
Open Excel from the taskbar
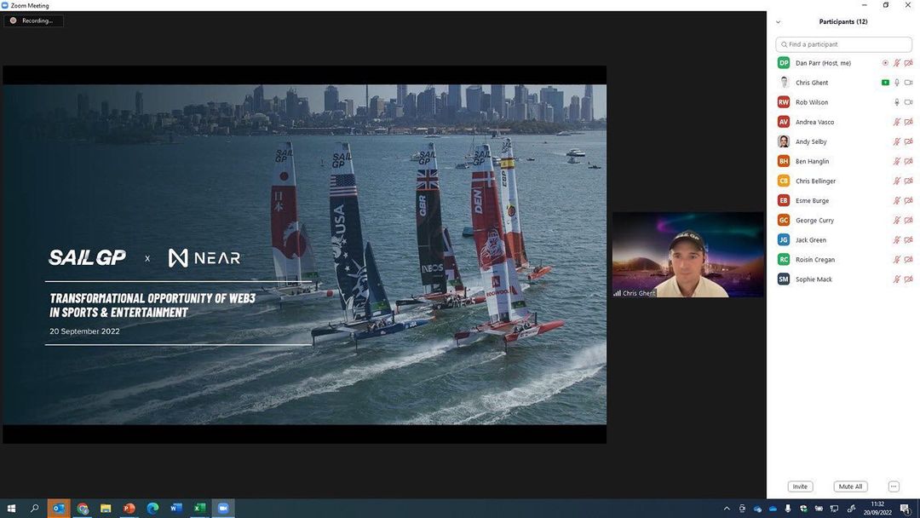(199, 509)
